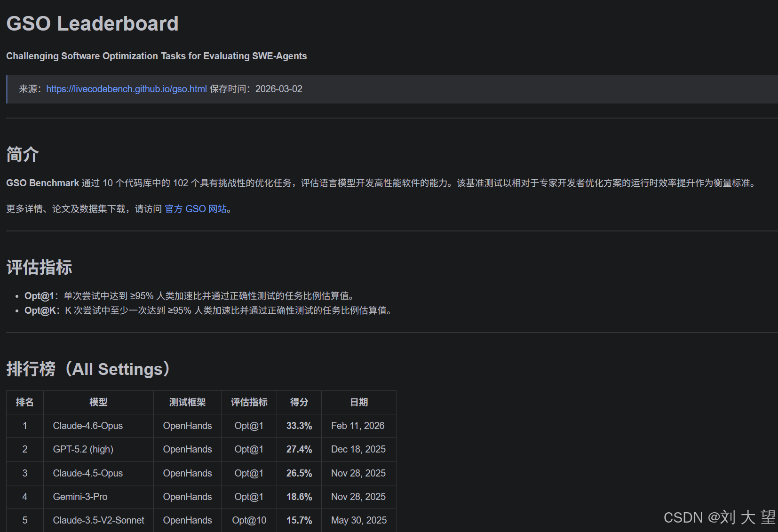The image size is (778, 532).
Task: Click the Feb 11, 2026 date cell
Action: [359, 426]
